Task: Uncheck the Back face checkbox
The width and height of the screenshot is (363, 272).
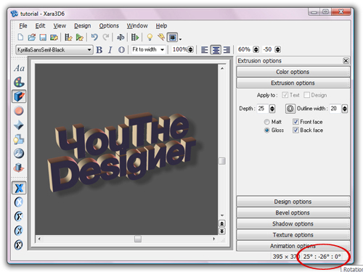Action: pos(295,130)
